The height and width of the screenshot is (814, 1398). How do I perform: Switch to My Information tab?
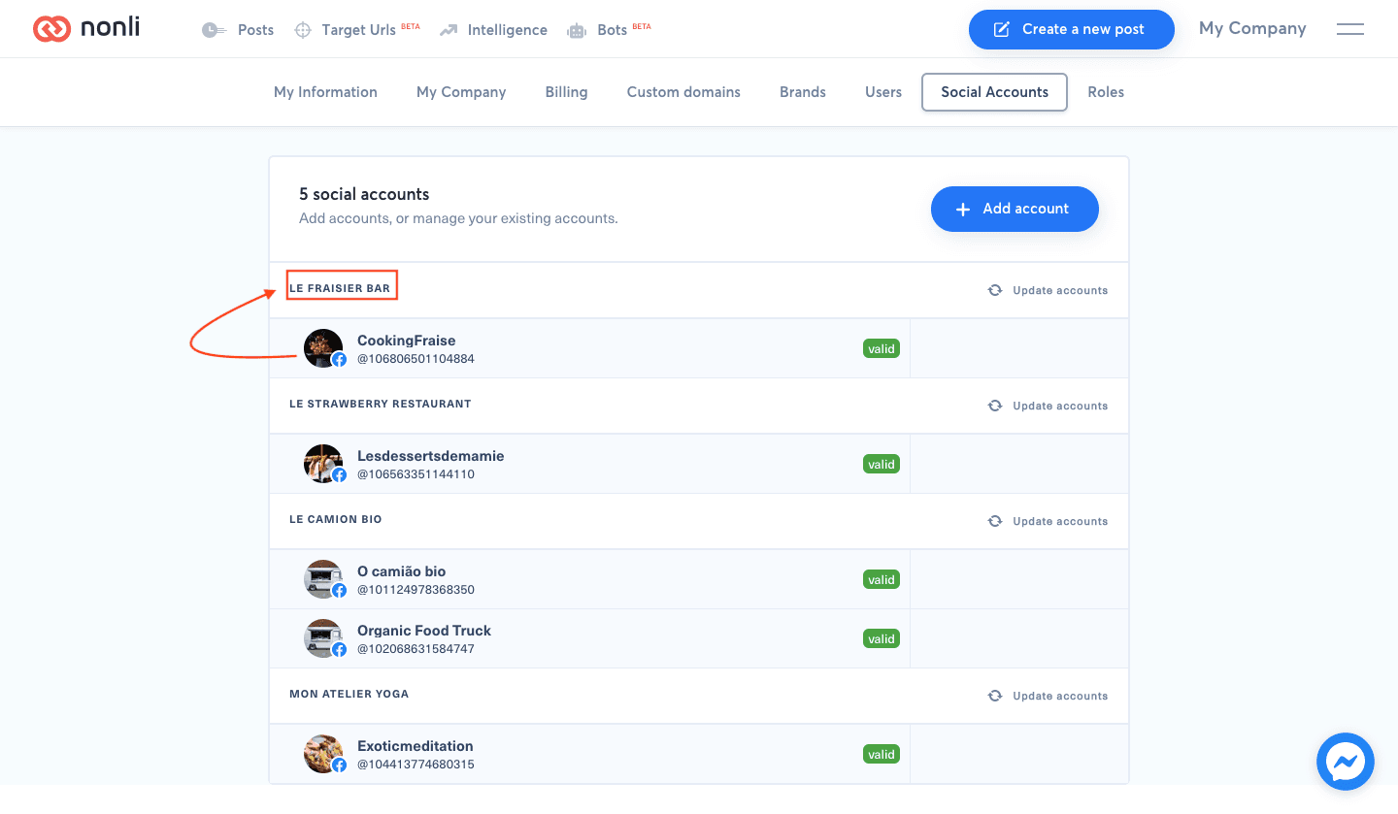(325, 92)
